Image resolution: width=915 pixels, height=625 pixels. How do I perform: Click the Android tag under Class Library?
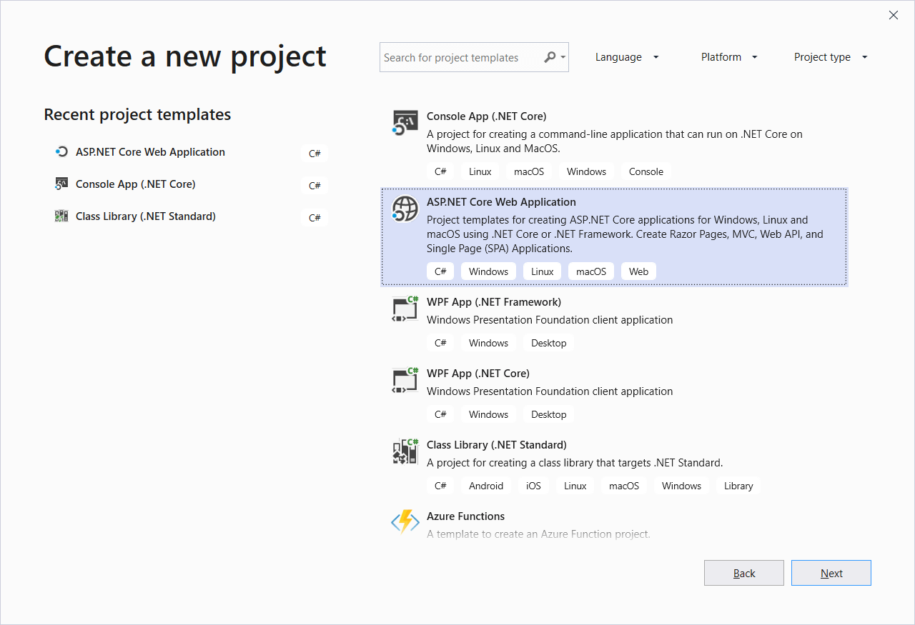point(486,486)
